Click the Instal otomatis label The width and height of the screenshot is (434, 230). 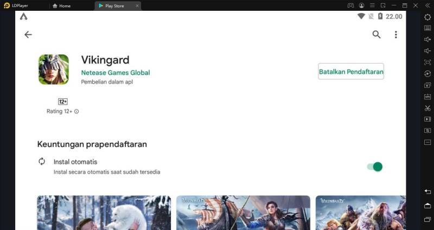75,162
